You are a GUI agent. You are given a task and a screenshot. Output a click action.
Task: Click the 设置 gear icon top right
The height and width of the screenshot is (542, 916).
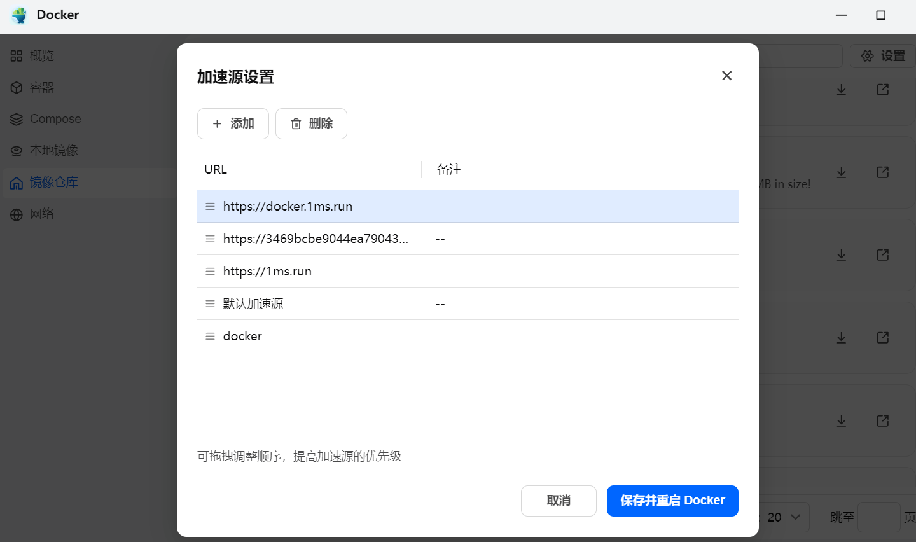point(868,55)
